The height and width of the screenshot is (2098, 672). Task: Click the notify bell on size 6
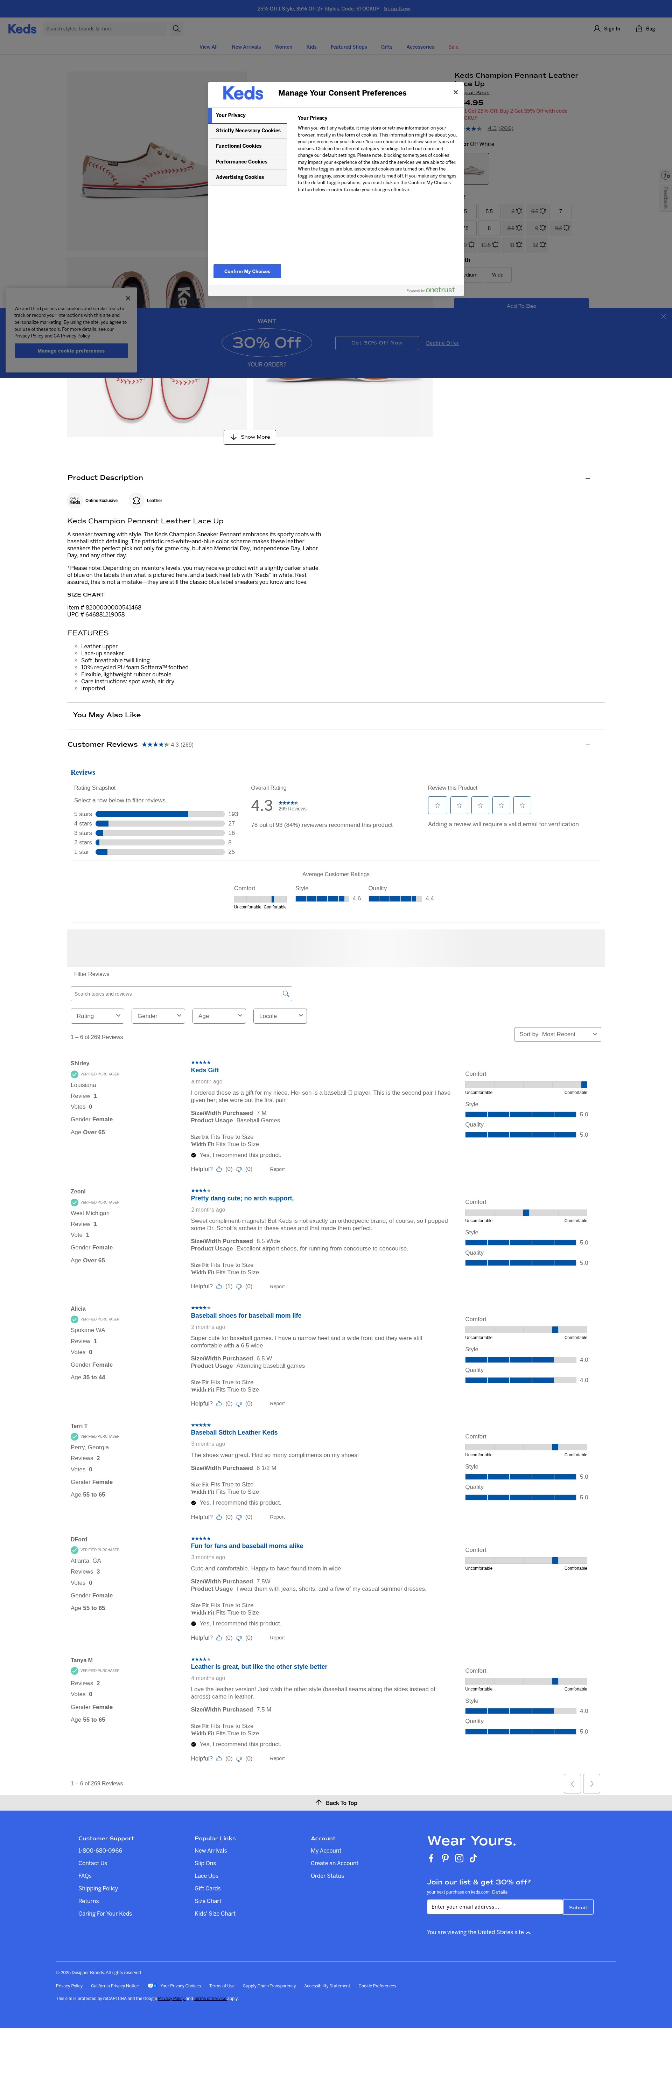coord(519,211)
